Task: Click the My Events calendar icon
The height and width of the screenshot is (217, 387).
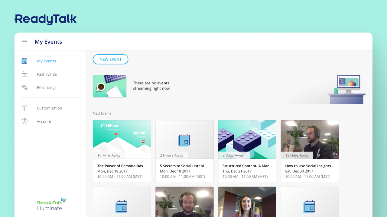Action: (24, 61)
